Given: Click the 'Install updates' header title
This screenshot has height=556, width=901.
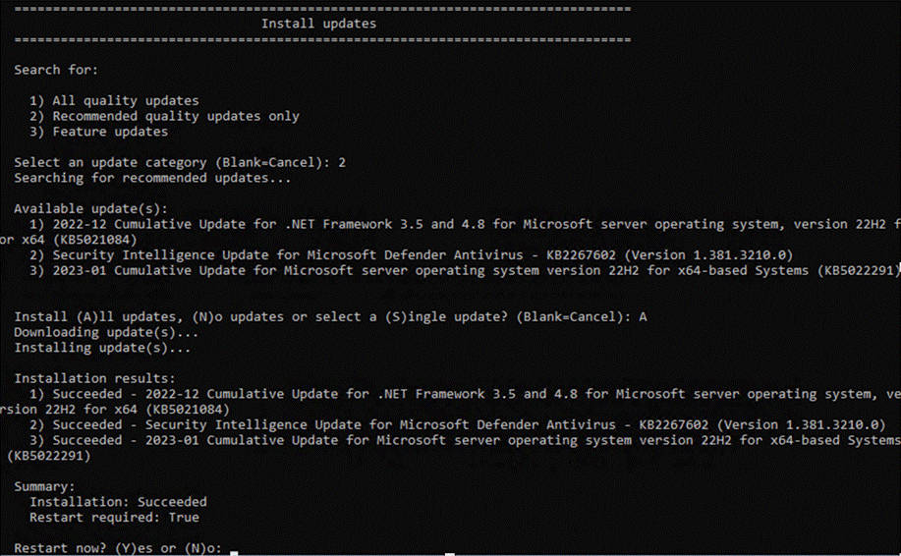Looking at the screenshot, I should (x=318, y=24).
